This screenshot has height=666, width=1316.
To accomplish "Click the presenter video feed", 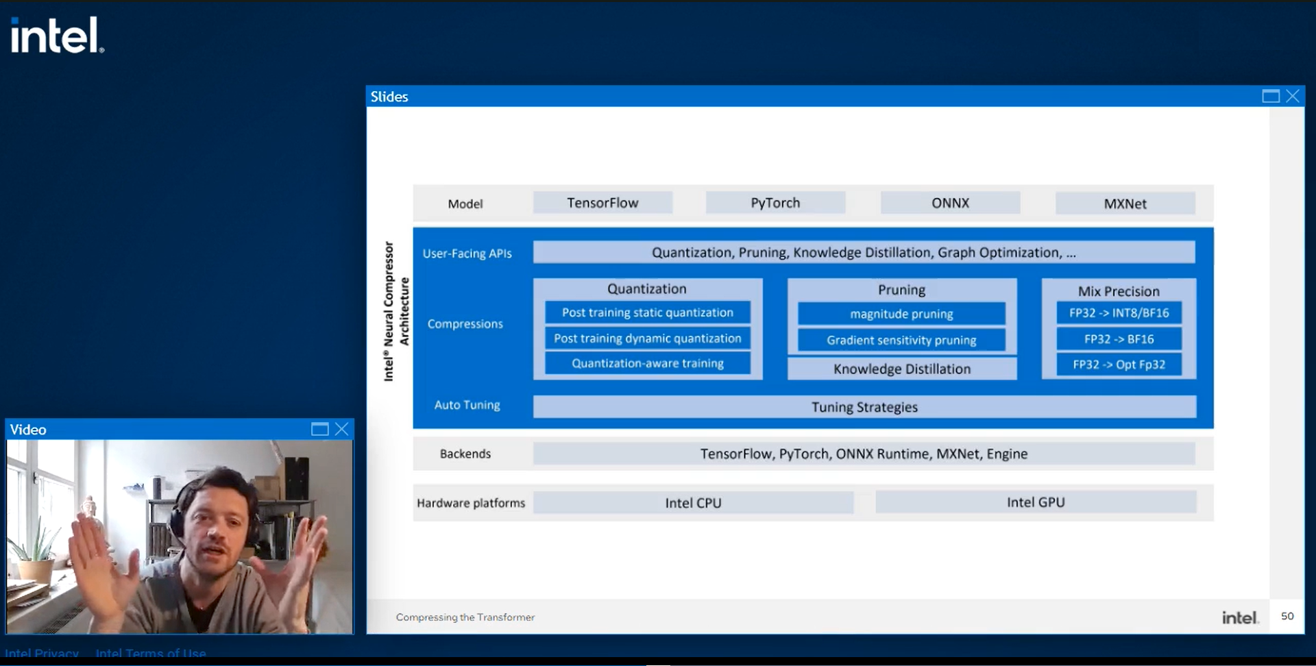I will coord(180,536).
